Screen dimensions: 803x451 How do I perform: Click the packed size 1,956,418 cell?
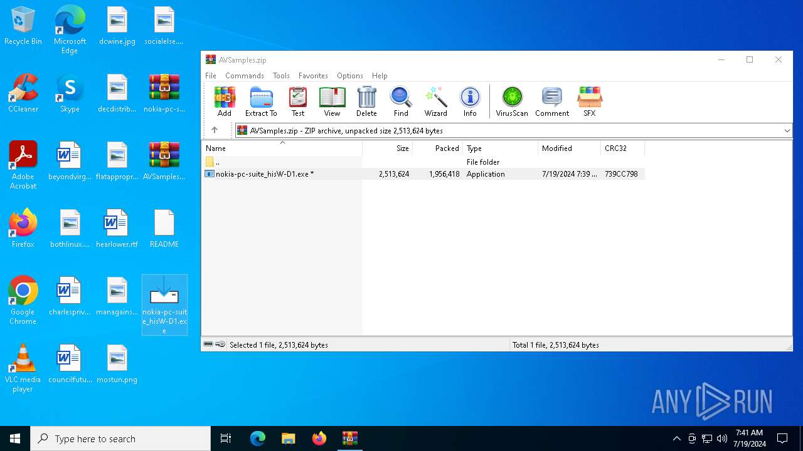pos(444,174)
